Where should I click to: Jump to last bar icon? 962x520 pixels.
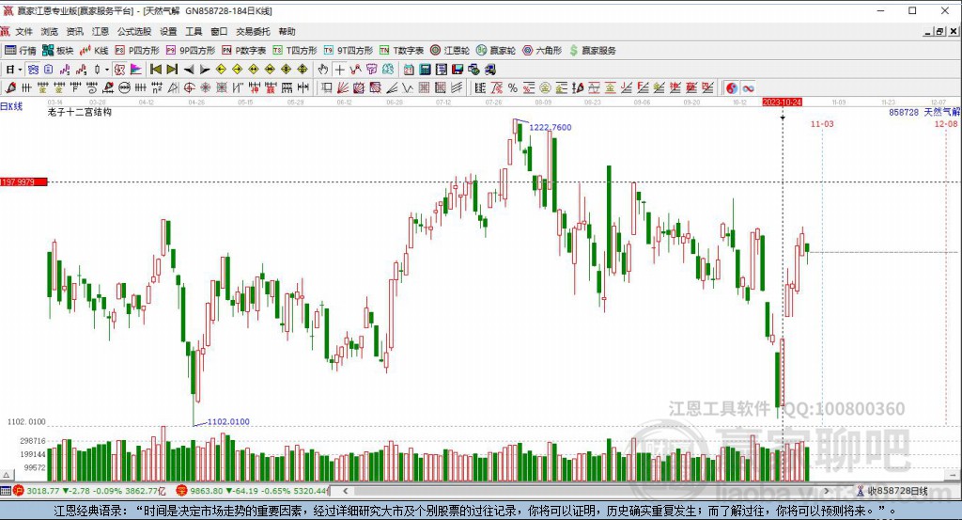[x=173, y=70]
